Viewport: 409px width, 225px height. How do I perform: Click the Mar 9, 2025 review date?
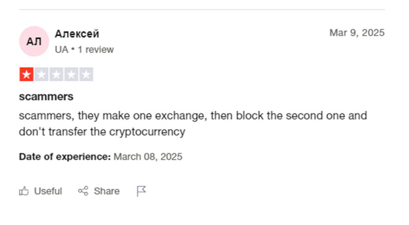(357, 33)
